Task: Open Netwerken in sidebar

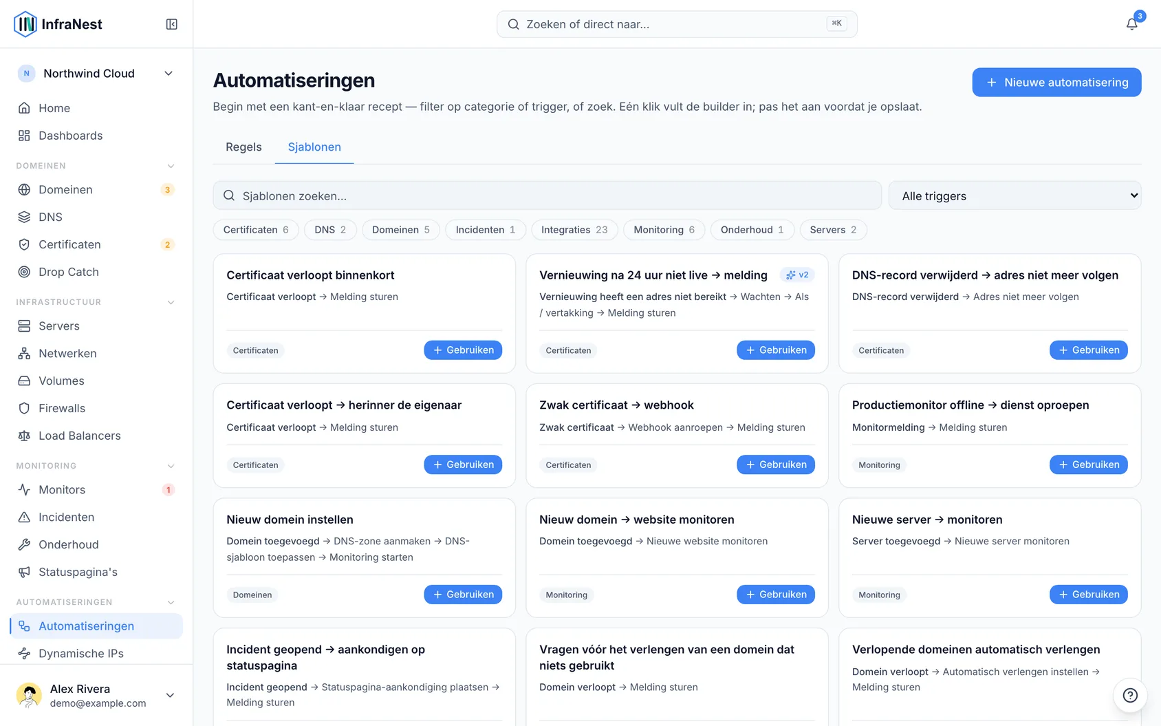Action: pos(96,353)
